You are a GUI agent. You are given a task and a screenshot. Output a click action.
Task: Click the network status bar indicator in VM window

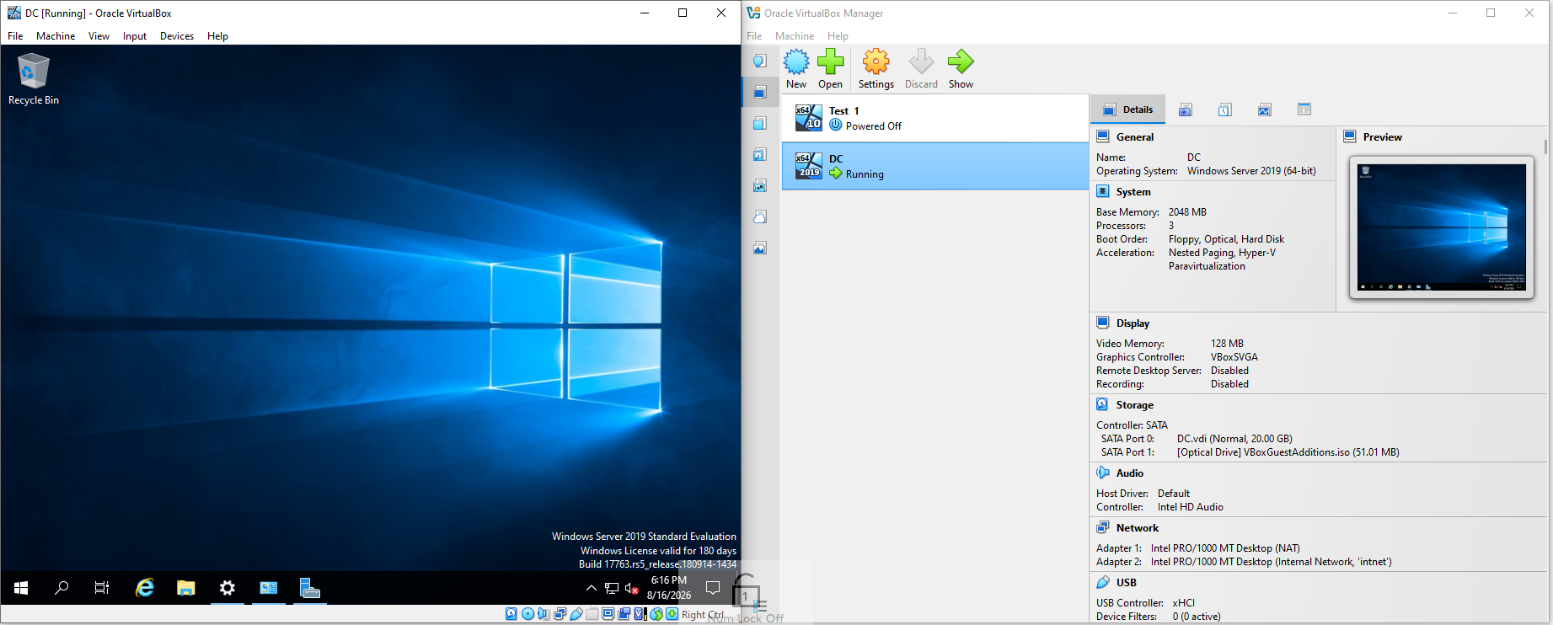(560, 614)
